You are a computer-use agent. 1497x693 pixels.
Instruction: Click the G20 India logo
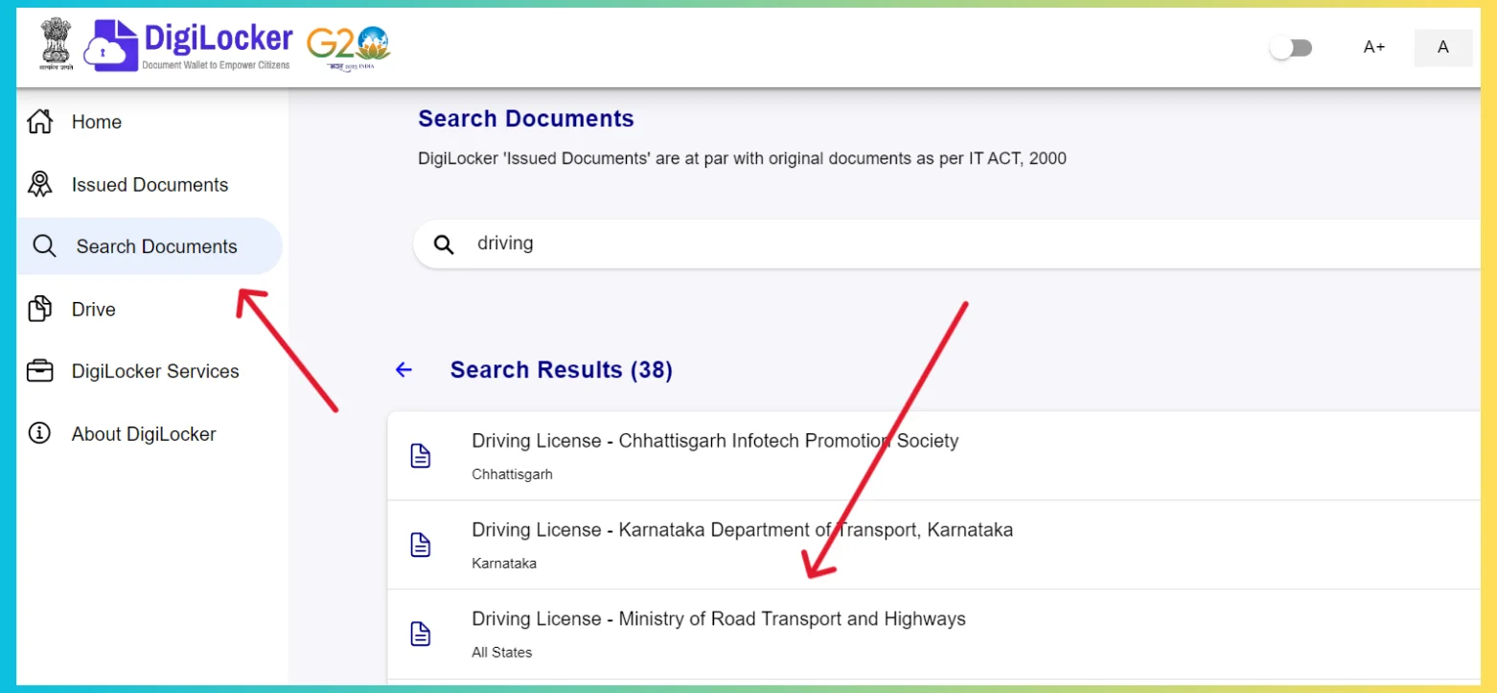coord(348,43)
